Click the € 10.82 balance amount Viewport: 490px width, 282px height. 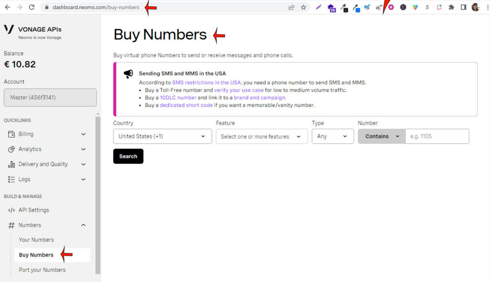[x=20, y=64]
